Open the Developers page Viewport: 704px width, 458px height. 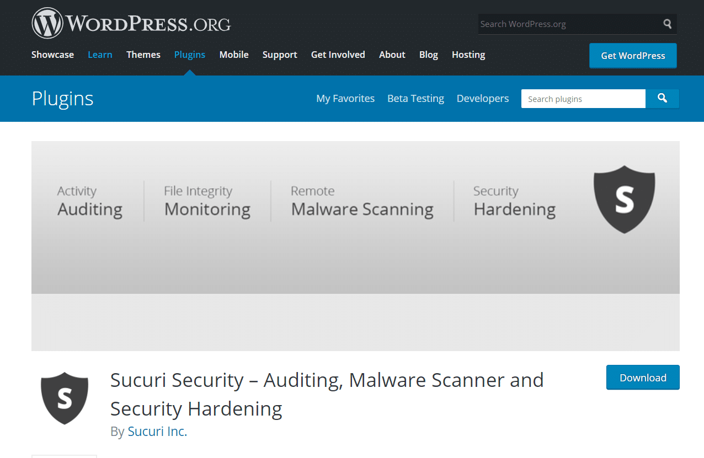pos(482,98)
